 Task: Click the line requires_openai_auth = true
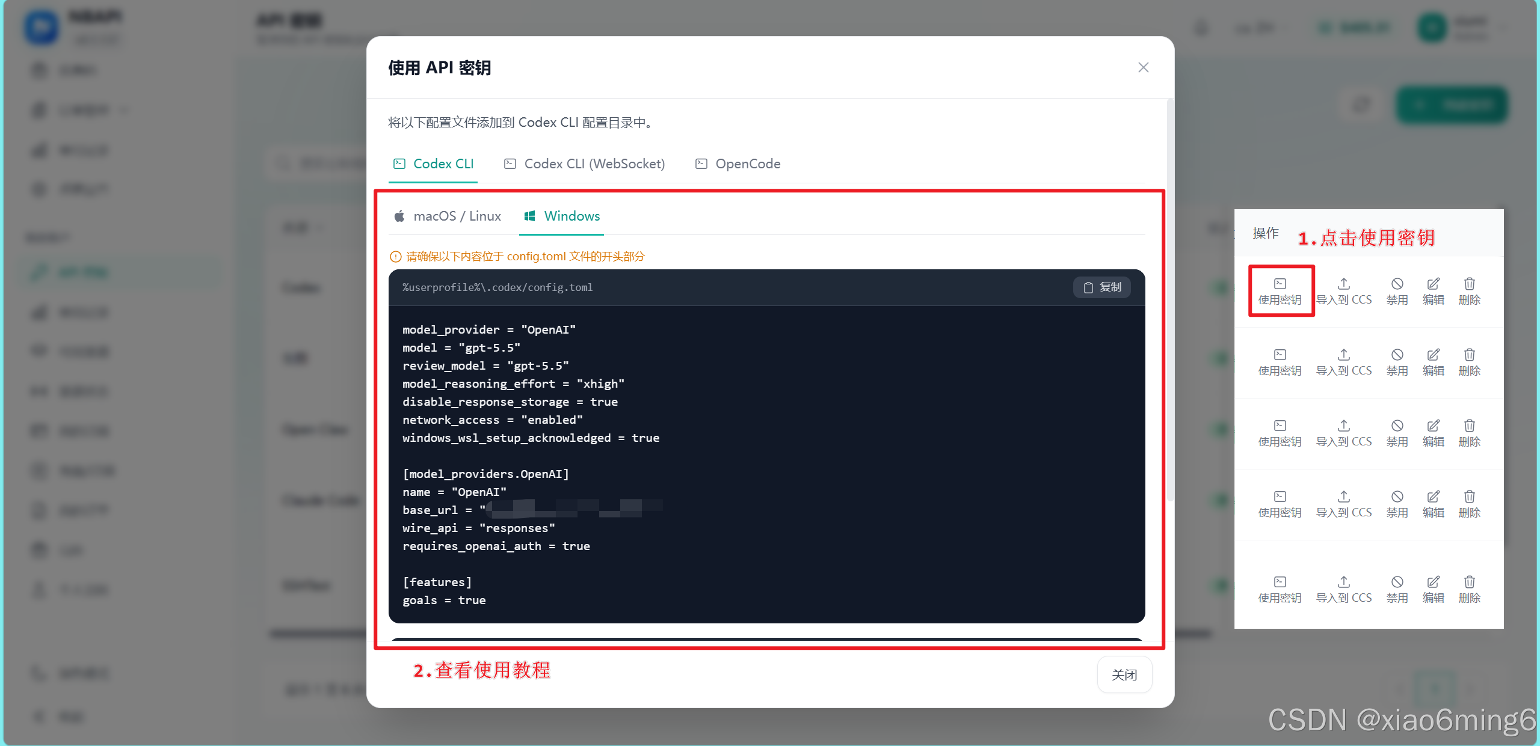496,546
